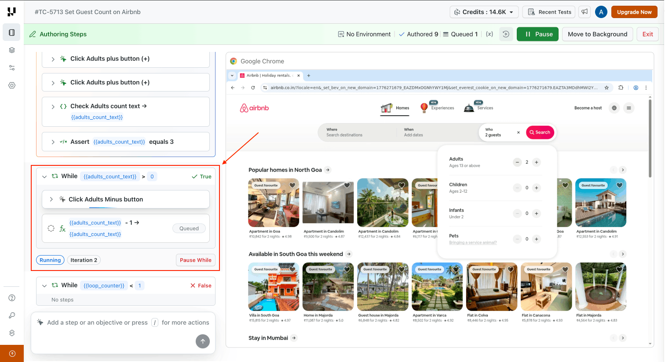Click the Move to Background button

point(597,34)
